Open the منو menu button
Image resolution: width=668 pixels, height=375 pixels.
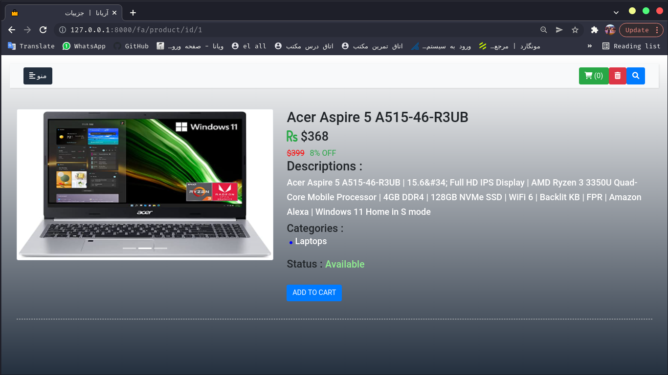coord(38,76)
